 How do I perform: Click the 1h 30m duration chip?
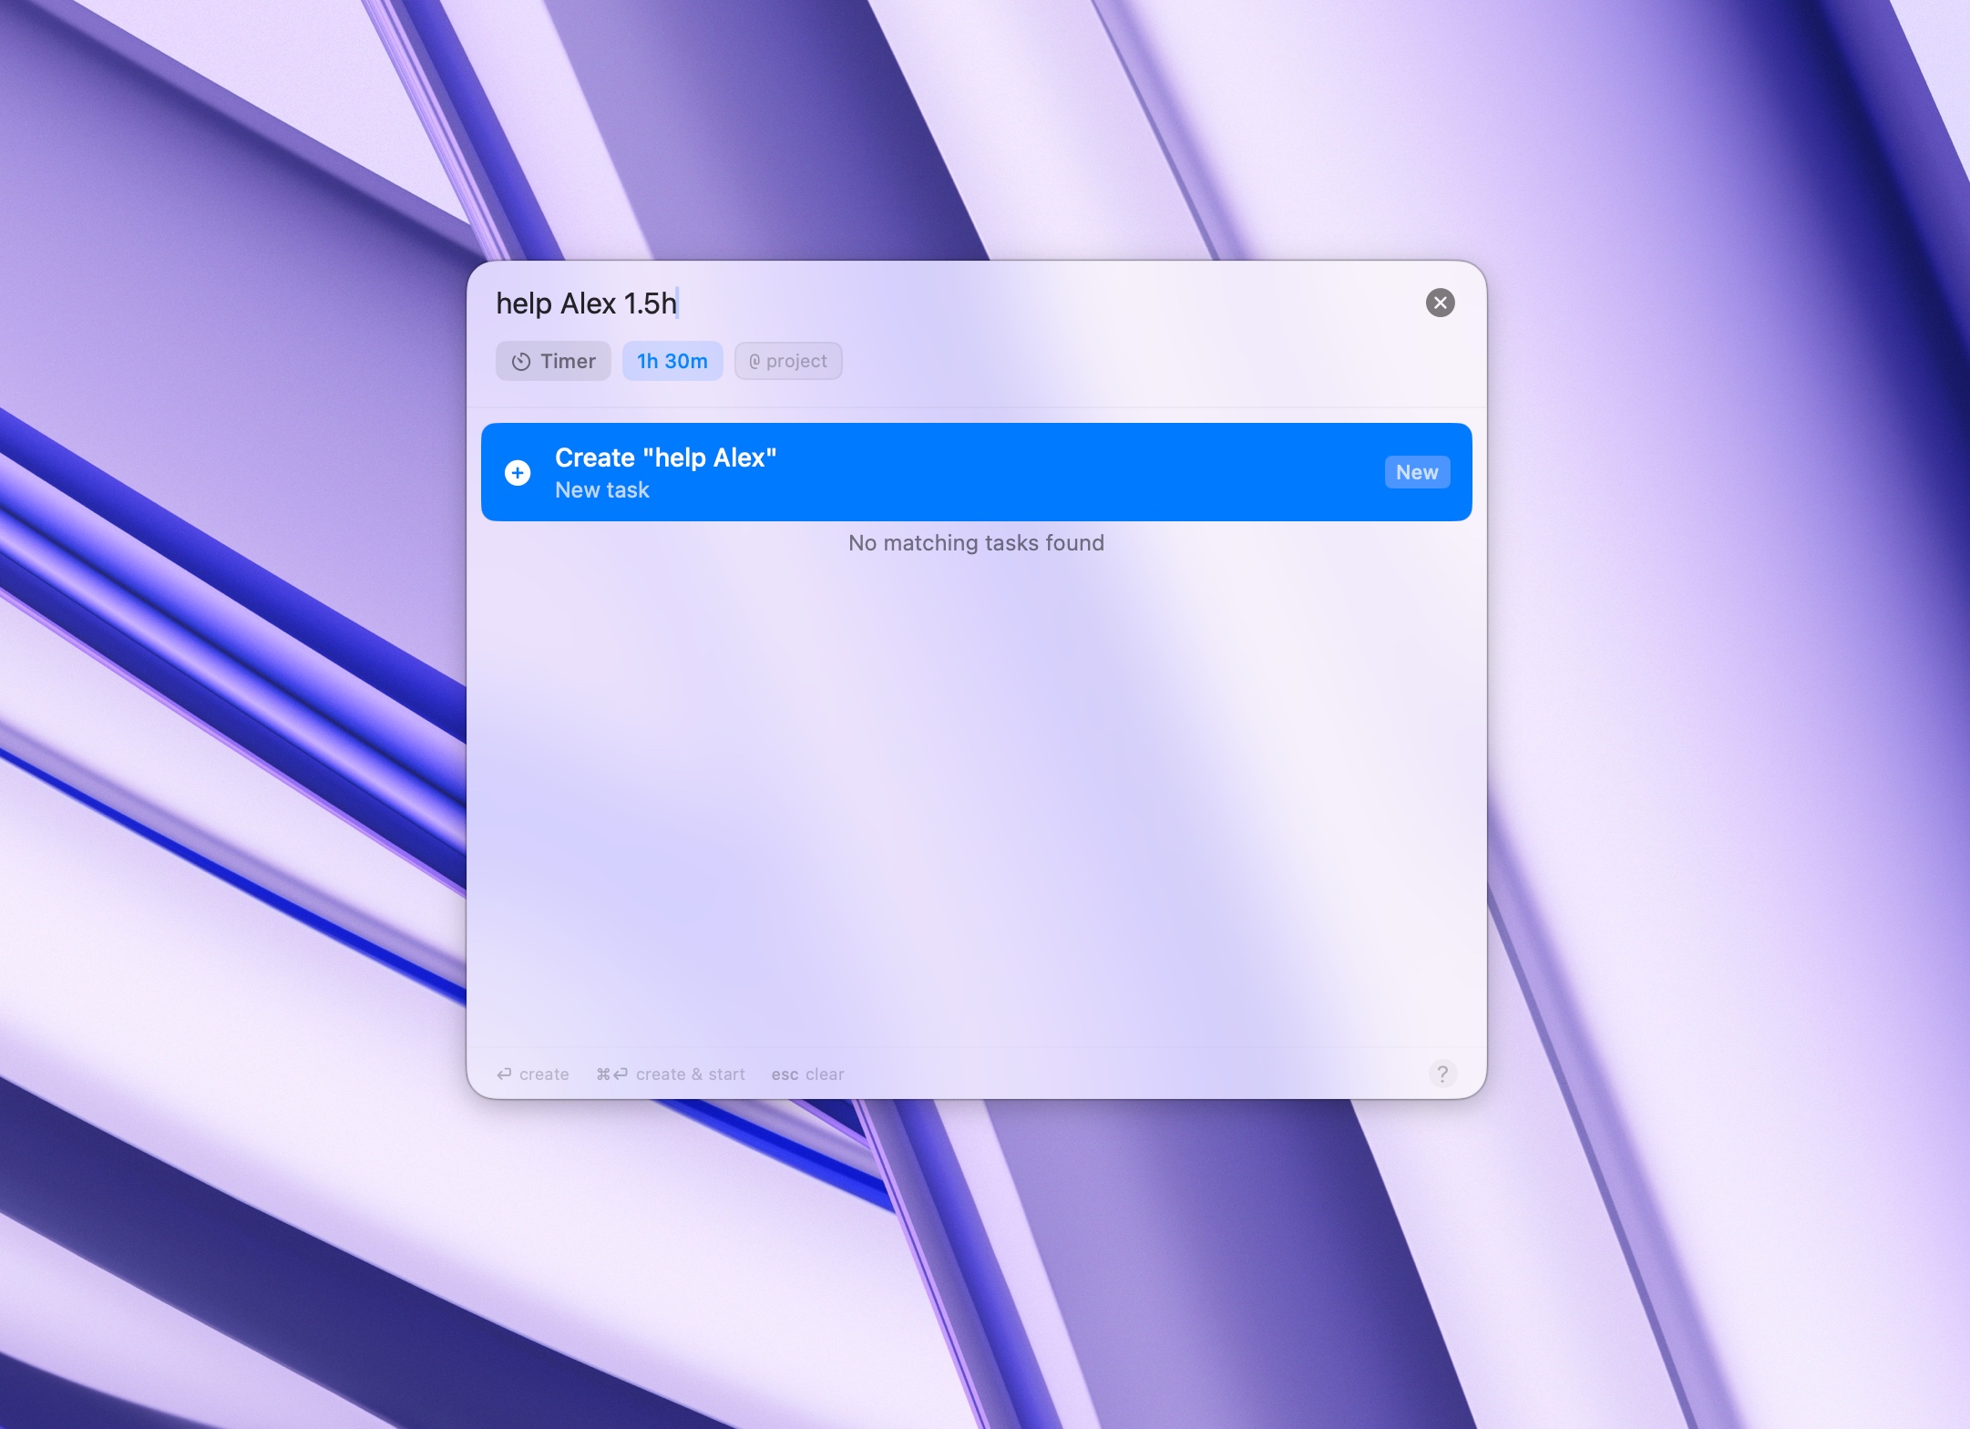(672, 362)
